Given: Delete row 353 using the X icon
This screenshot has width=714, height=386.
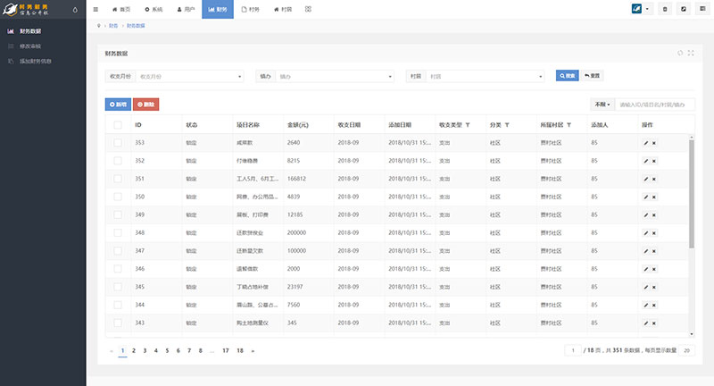Looking at the screenshot, I should pos(654,143).
